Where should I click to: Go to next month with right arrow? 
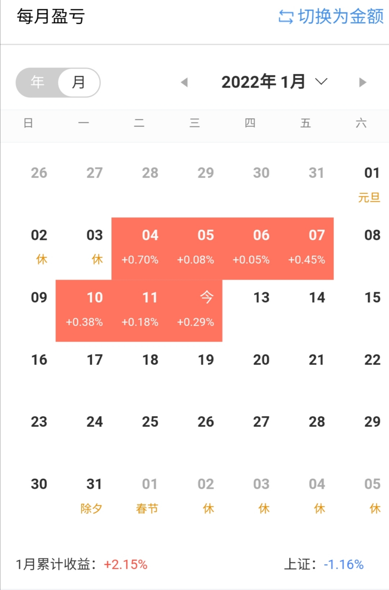tap(362, 82)
